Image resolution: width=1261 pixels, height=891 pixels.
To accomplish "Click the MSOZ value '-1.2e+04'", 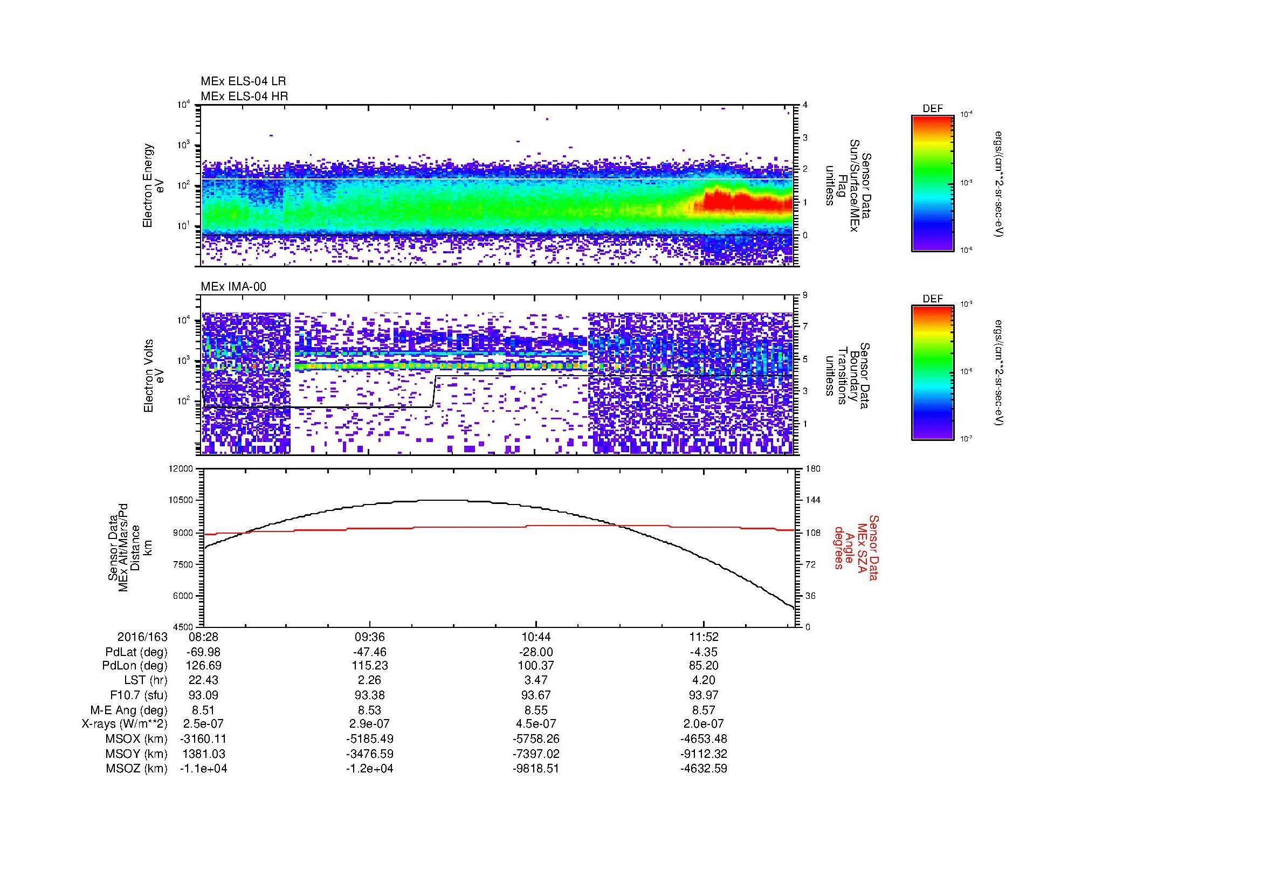I will coord(370,769).
